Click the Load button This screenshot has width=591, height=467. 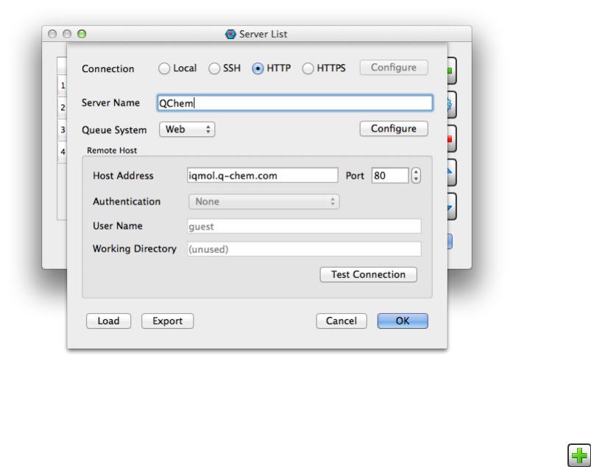[x=108, y=321]
